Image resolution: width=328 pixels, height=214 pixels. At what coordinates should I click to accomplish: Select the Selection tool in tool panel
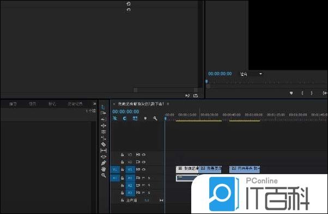point(104,107)
